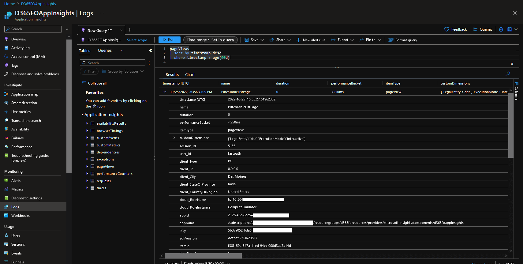Open Sessions under Usage
The height and width of the screenshot is (264, 523).
(18, 244)
